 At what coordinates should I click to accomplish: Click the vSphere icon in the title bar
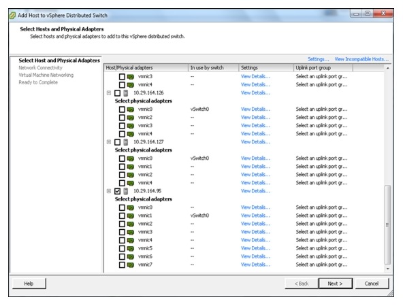12,16
